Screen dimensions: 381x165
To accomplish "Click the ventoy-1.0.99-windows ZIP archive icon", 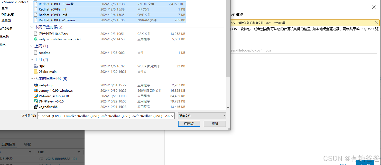I will [x=36, y=91].
